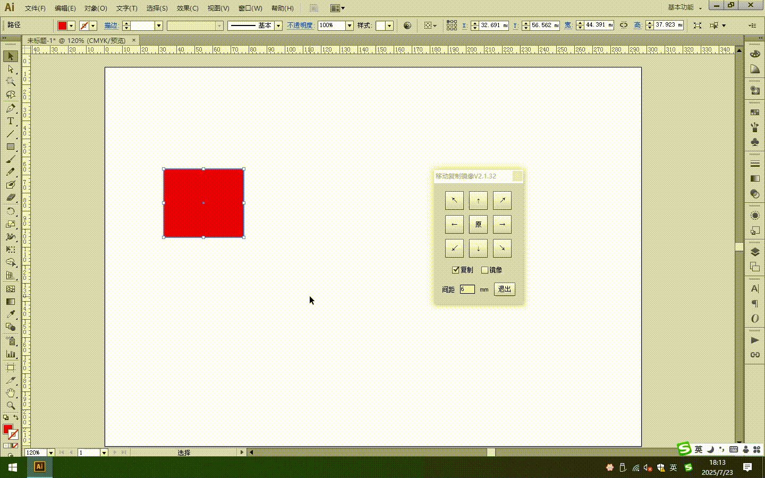
Task: Open the 编辑(E) menu
Action: pos(65,8)
